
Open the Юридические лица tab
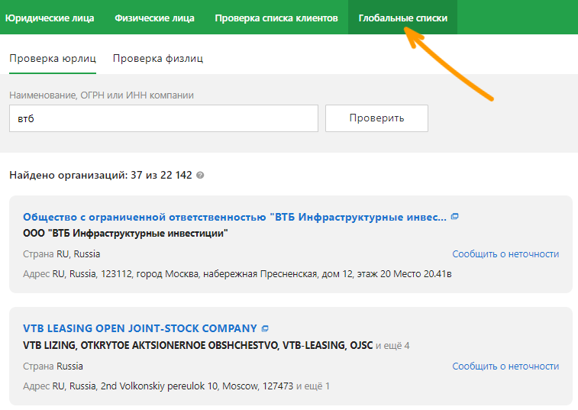click(50, 18)
